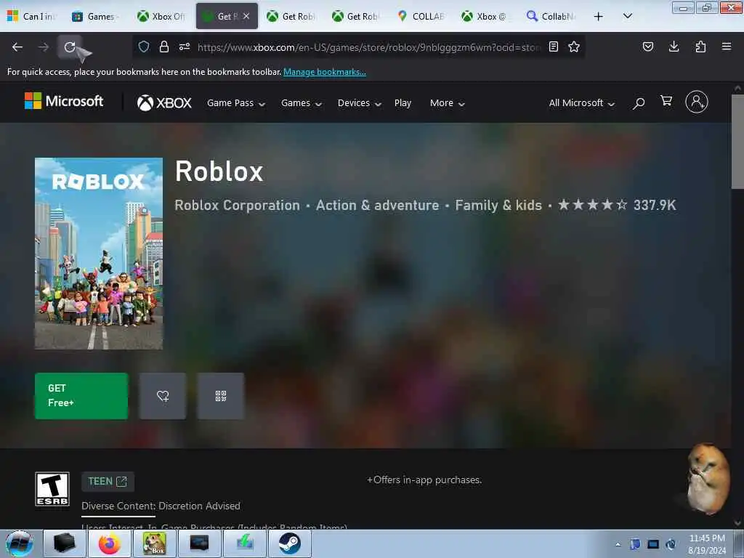
Task: Bookmark this page with the star icon
Action: 574,46
